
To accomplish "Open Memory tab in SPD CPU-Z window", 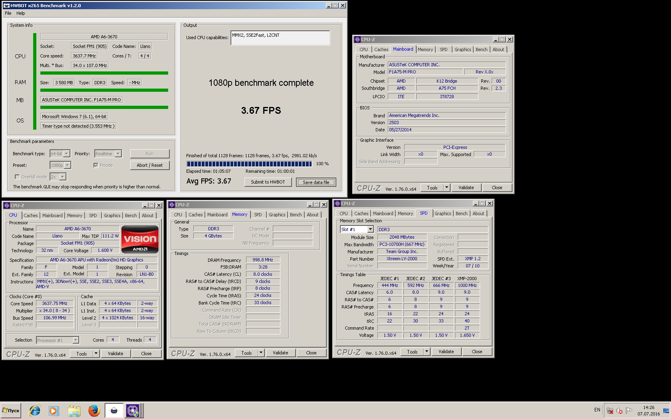I will [405, 213].
